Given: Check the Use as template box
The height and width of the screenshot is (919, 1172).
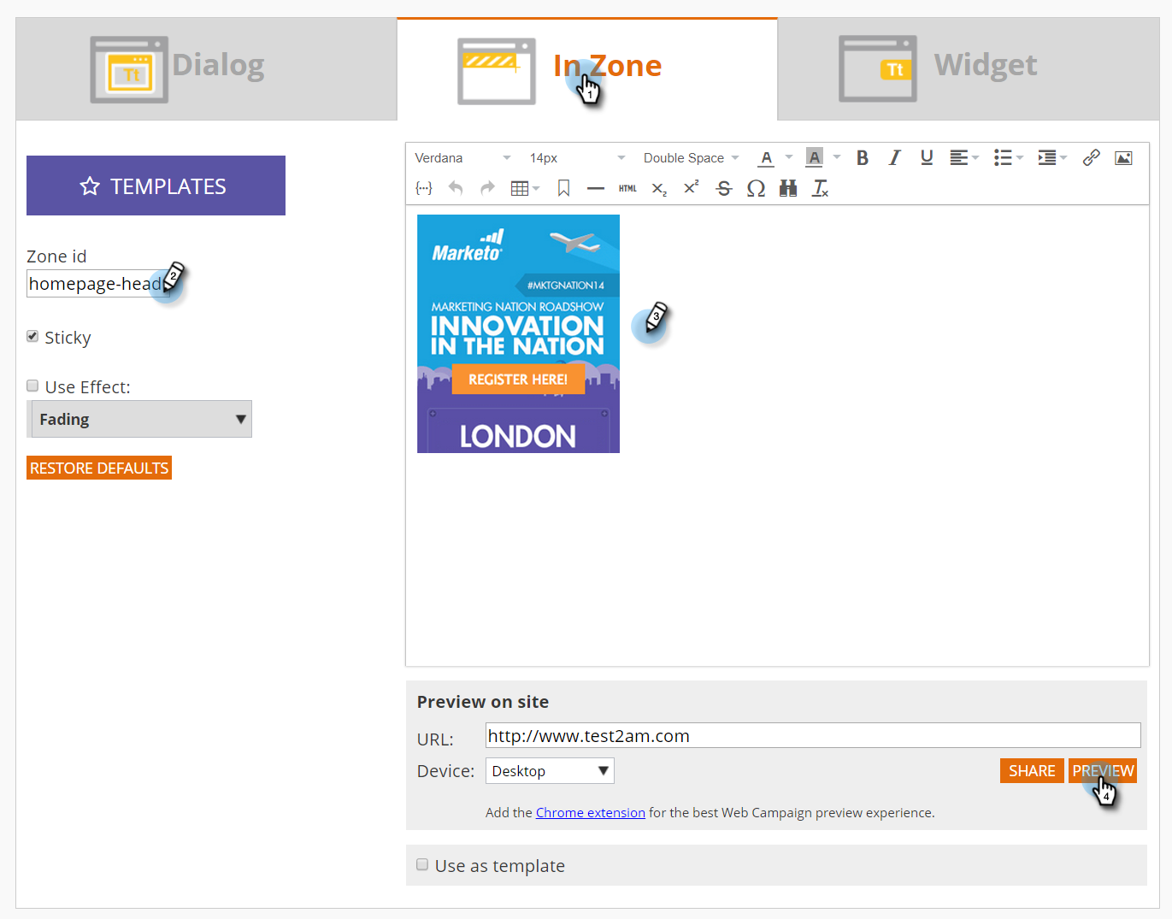Looking at the screenshot, I should click(x=422, y=865).
